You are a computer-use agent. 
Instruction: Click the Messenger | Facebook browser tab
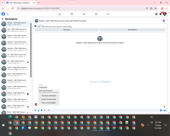pos(20,3)
